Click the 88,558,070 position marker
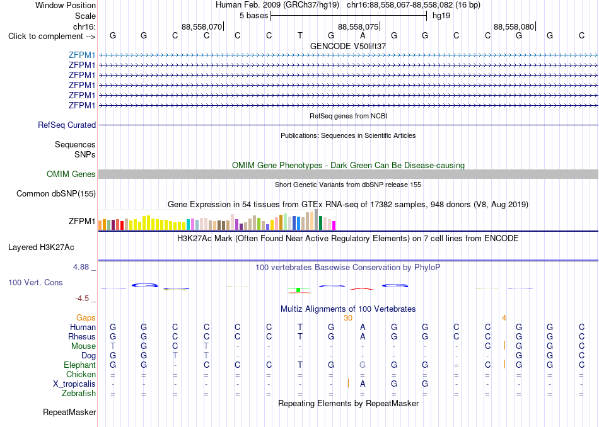599x427 pixels. click(202, 26)
